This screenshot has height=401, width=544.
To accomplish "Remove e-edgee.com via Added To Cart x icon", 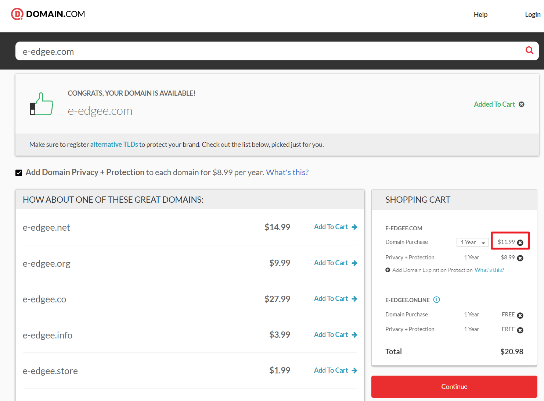I will click(x=522, y=104).
